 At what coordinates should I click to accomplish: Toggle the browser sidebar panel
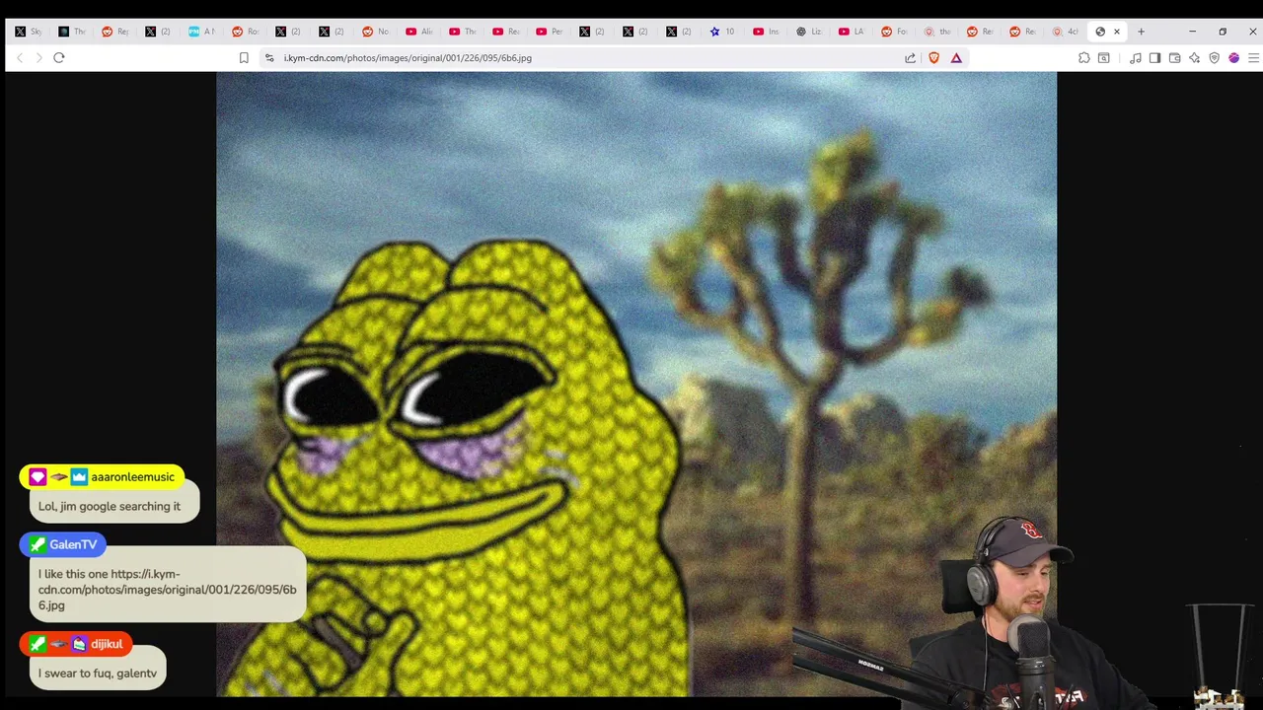point(1154,58)
